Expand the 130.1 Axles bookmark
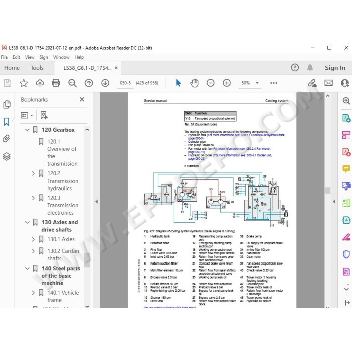This screenshot has height=352, width=352. tap(33, 239)
